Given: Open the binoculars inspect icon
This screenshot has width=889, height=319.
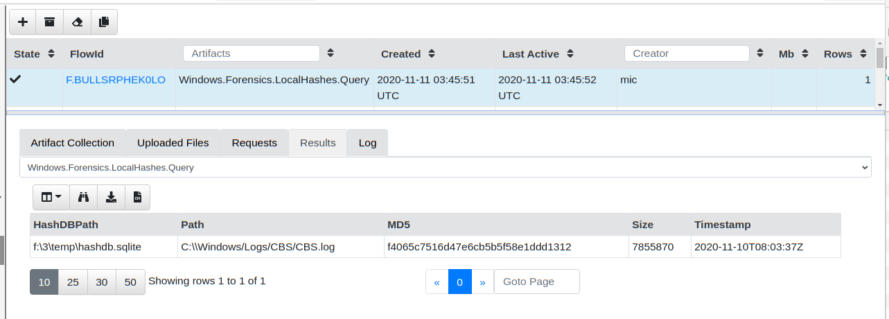Looking at the screenshot, I should 84,197.
